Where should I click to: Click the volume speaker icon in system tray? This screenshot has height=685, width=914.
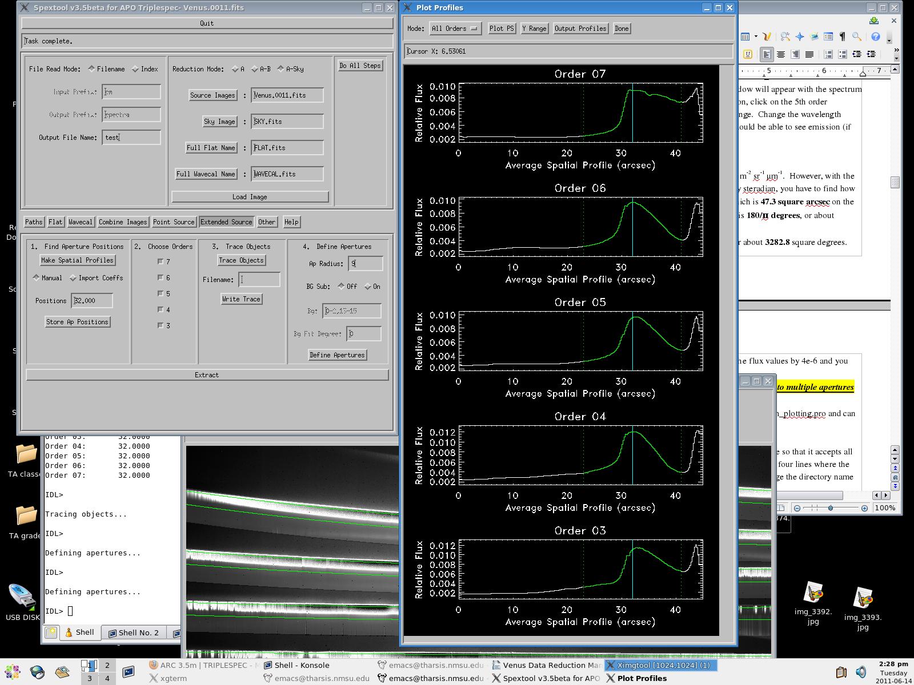tap(861, 672)
